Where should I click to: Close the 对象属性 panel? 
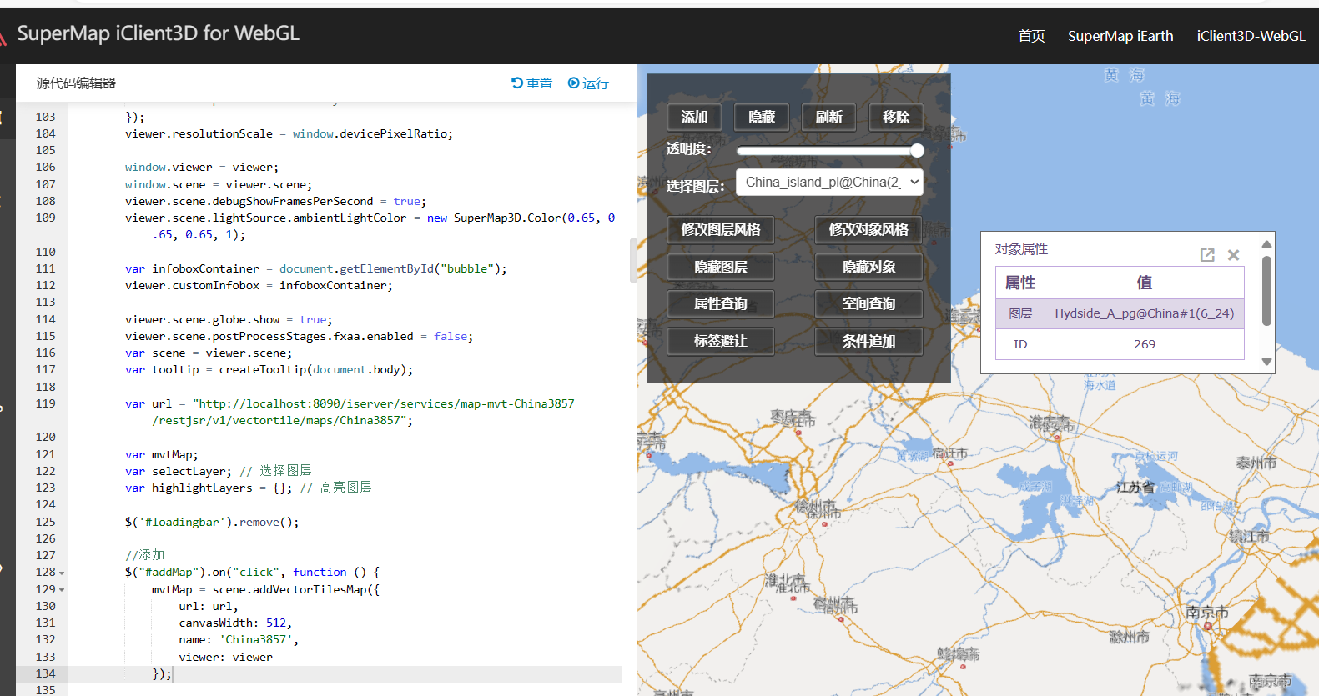tap(1234, 255)
